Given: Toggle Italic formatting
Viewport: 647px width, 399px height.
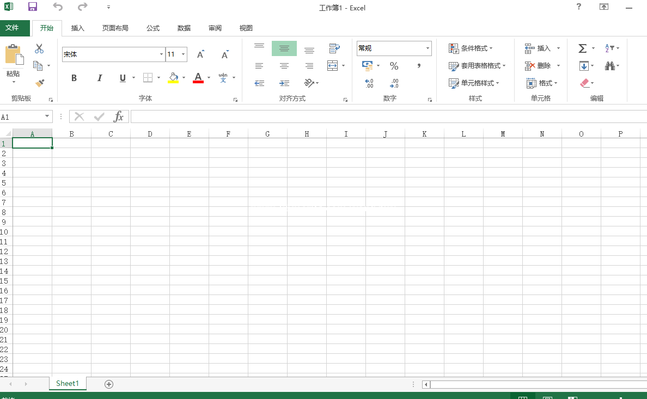Looking at the screenshot, I should click(x=100, y=78).
